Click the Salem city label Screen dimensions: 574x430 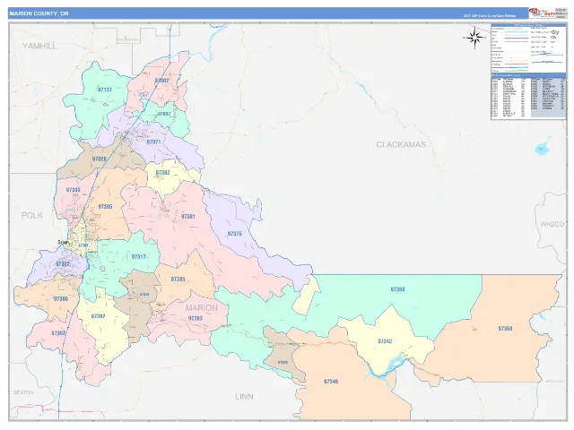(x=63, y=242)
